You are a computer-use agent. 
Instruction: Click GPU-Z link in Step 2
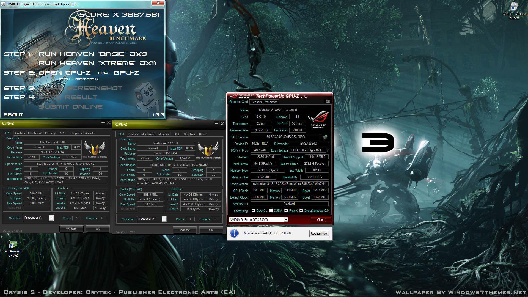[x=127, y=73]
